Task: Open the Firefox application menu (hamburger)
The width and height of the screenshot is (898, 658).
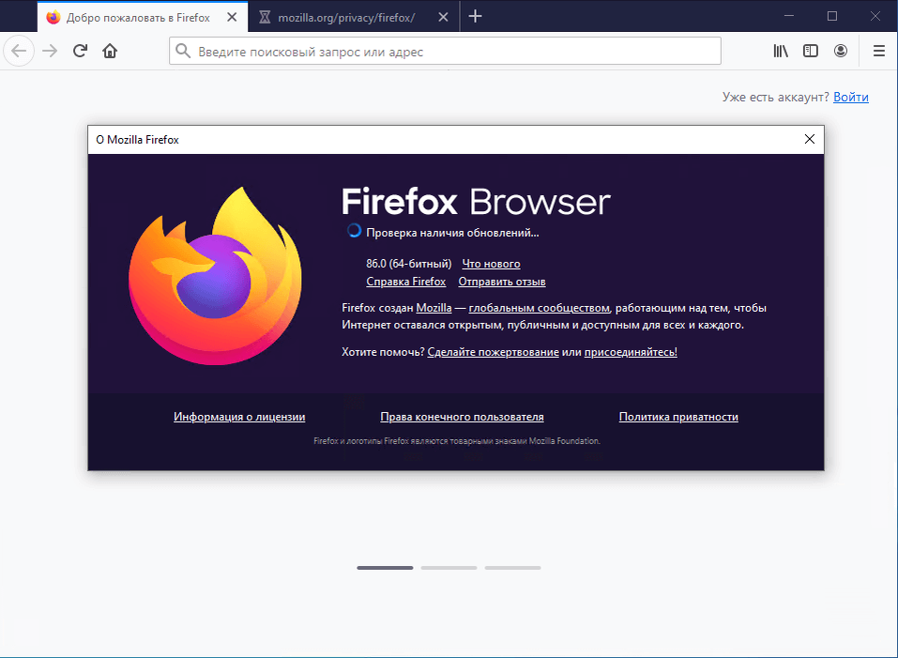Action: 878,51
